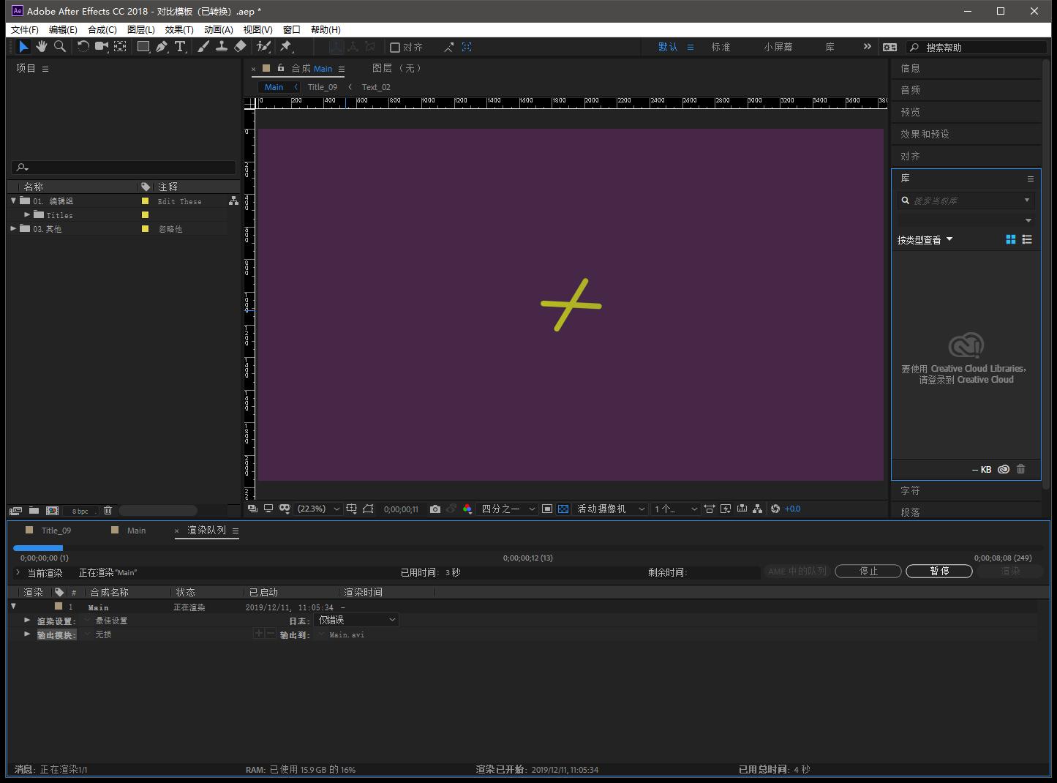Viewport: 1057px width, 783px height.
Task: Click the yellow label swatch for Titles
Action: [145, 215]
